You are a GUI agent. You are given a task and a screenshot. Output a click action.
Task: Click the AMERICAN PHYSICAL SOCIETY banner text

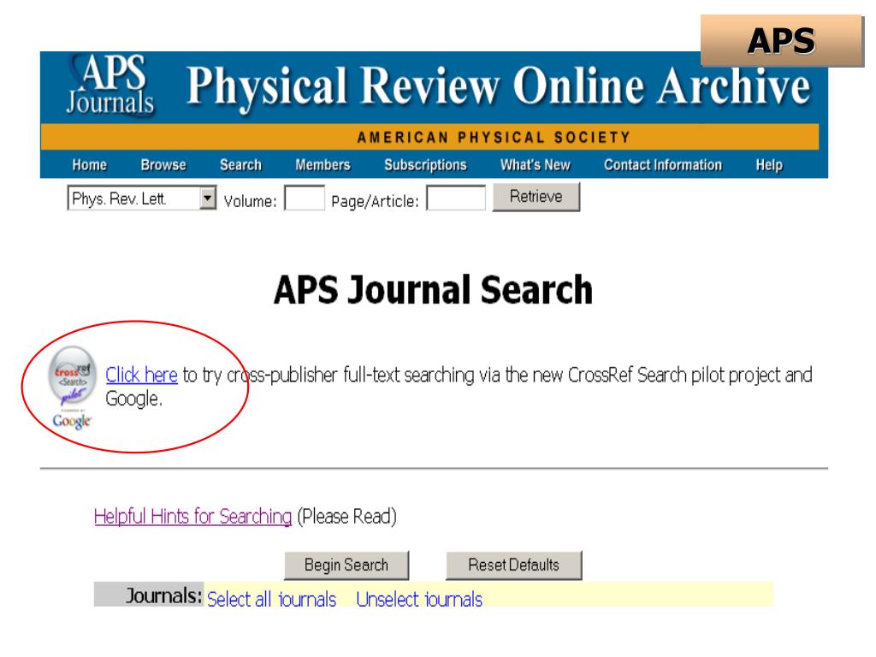pos(494,138)
